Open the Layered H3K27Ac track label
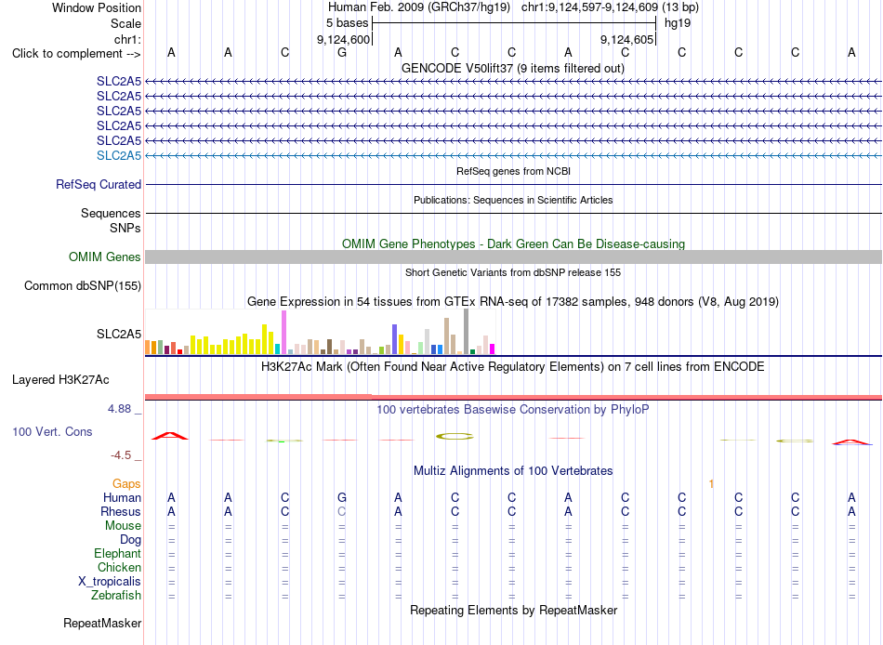The height and width of the screenshot is (645, 883). [x=60, y=380]
